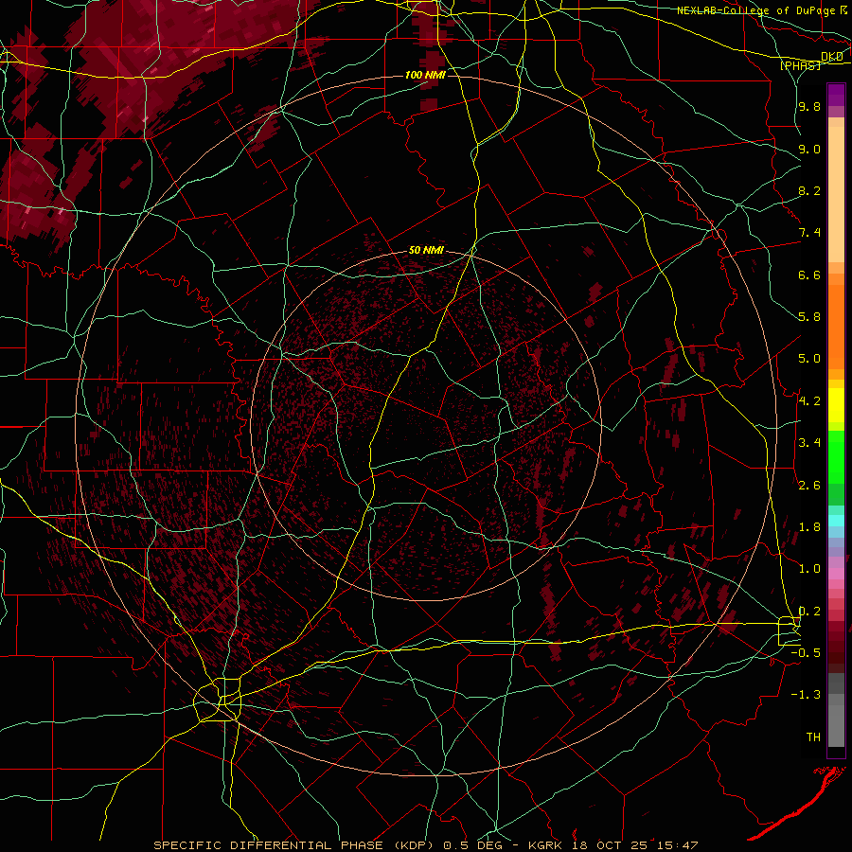
Task: Pick the bright green segment of the color bar
Action: [836, 457]
